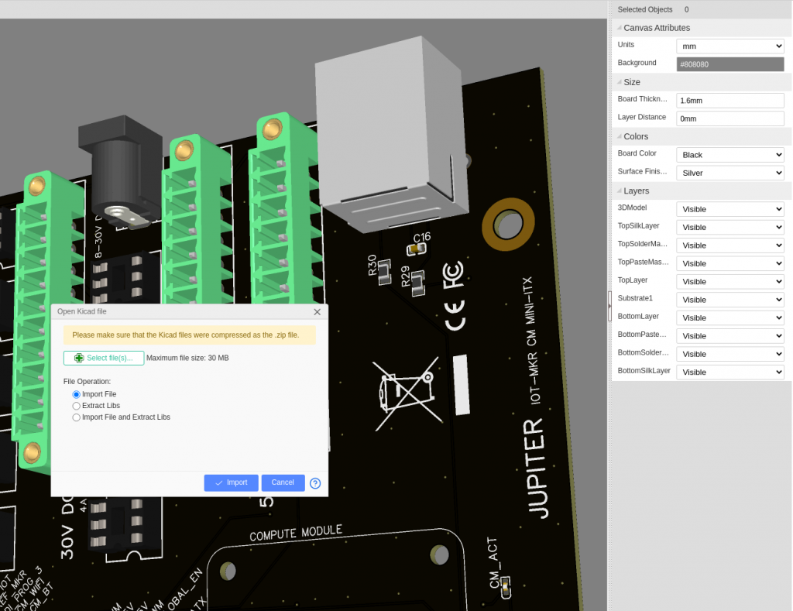
Task: Open the Units dropdown
Action: click(729, 46)
